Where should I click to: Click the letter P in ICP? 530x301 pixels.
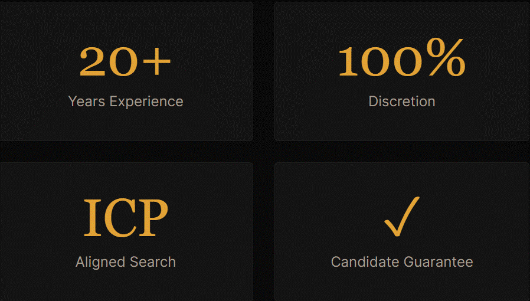point(153,218)
